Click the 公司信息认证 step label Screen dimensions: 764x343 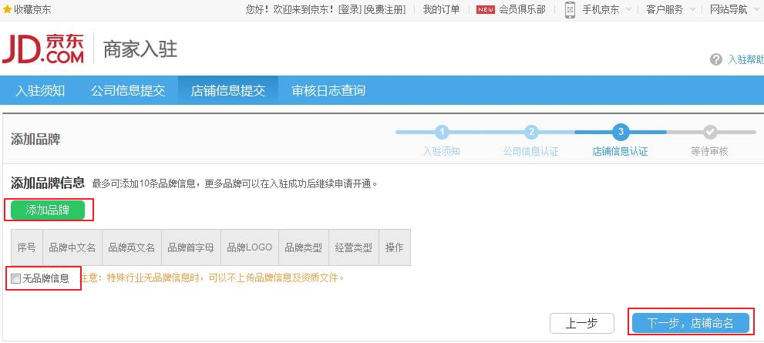click(531, 152)
